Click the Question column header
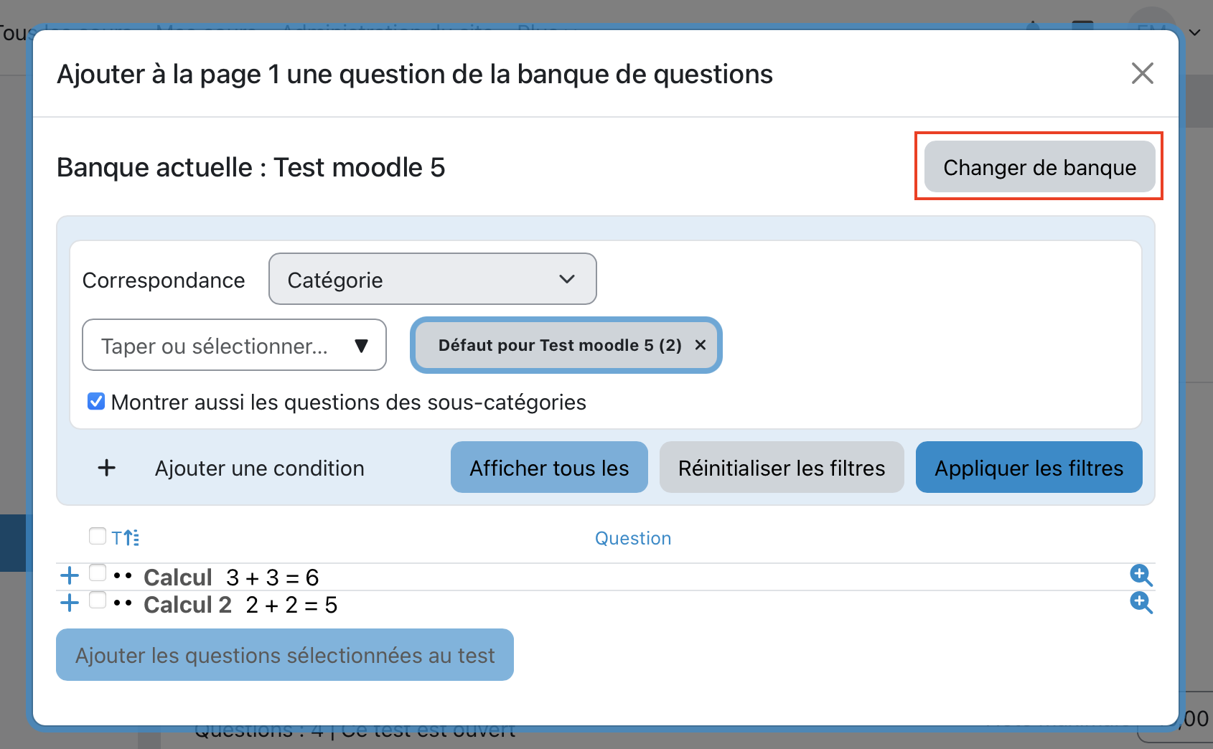The width and height of the screenshot is (1213, 749). pyautogui.click(x=632, y=538)
